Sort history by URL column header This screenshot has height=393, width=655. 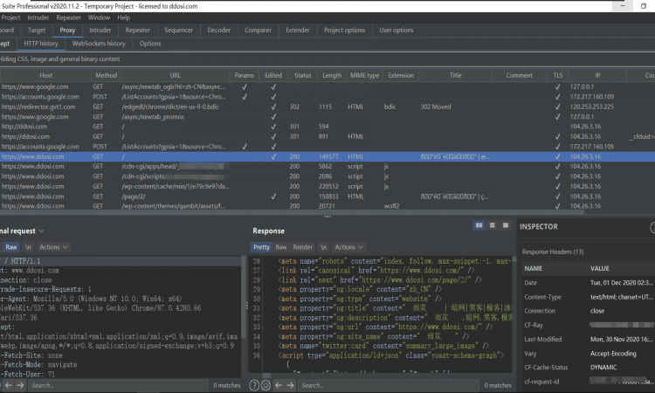(175, 75)
